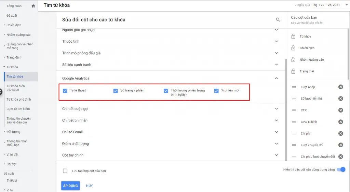Click drag handle for Chi phí / lượt chuyển đổi
Viewport: 350px width, 192px height.
[x=294, y=157]
